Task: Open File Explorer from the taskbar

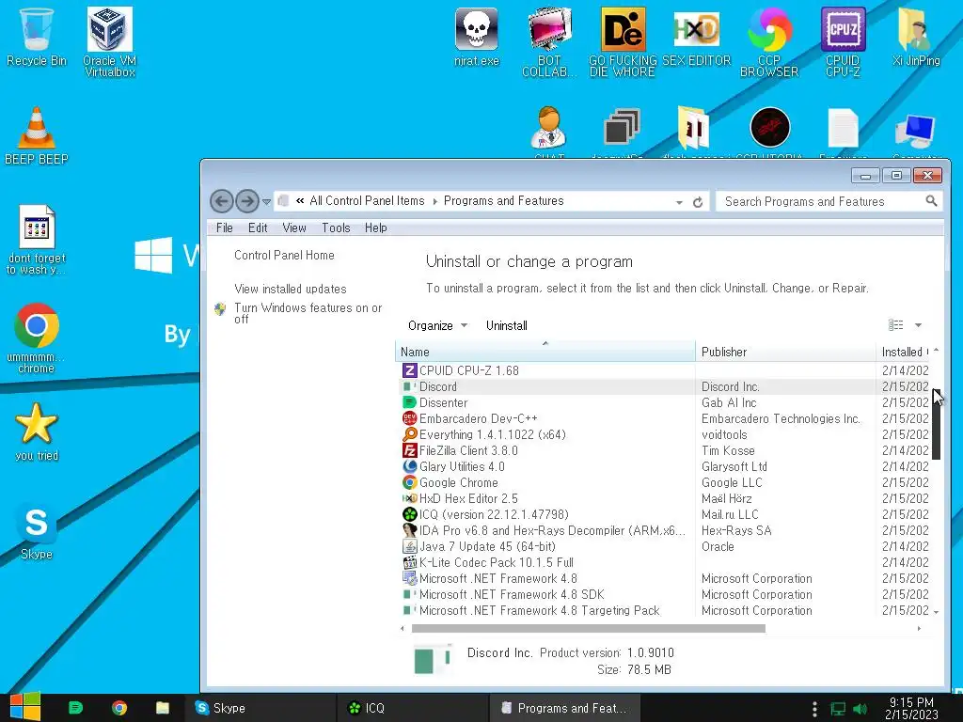Action: pyautogui.click(x=163, y=708)
